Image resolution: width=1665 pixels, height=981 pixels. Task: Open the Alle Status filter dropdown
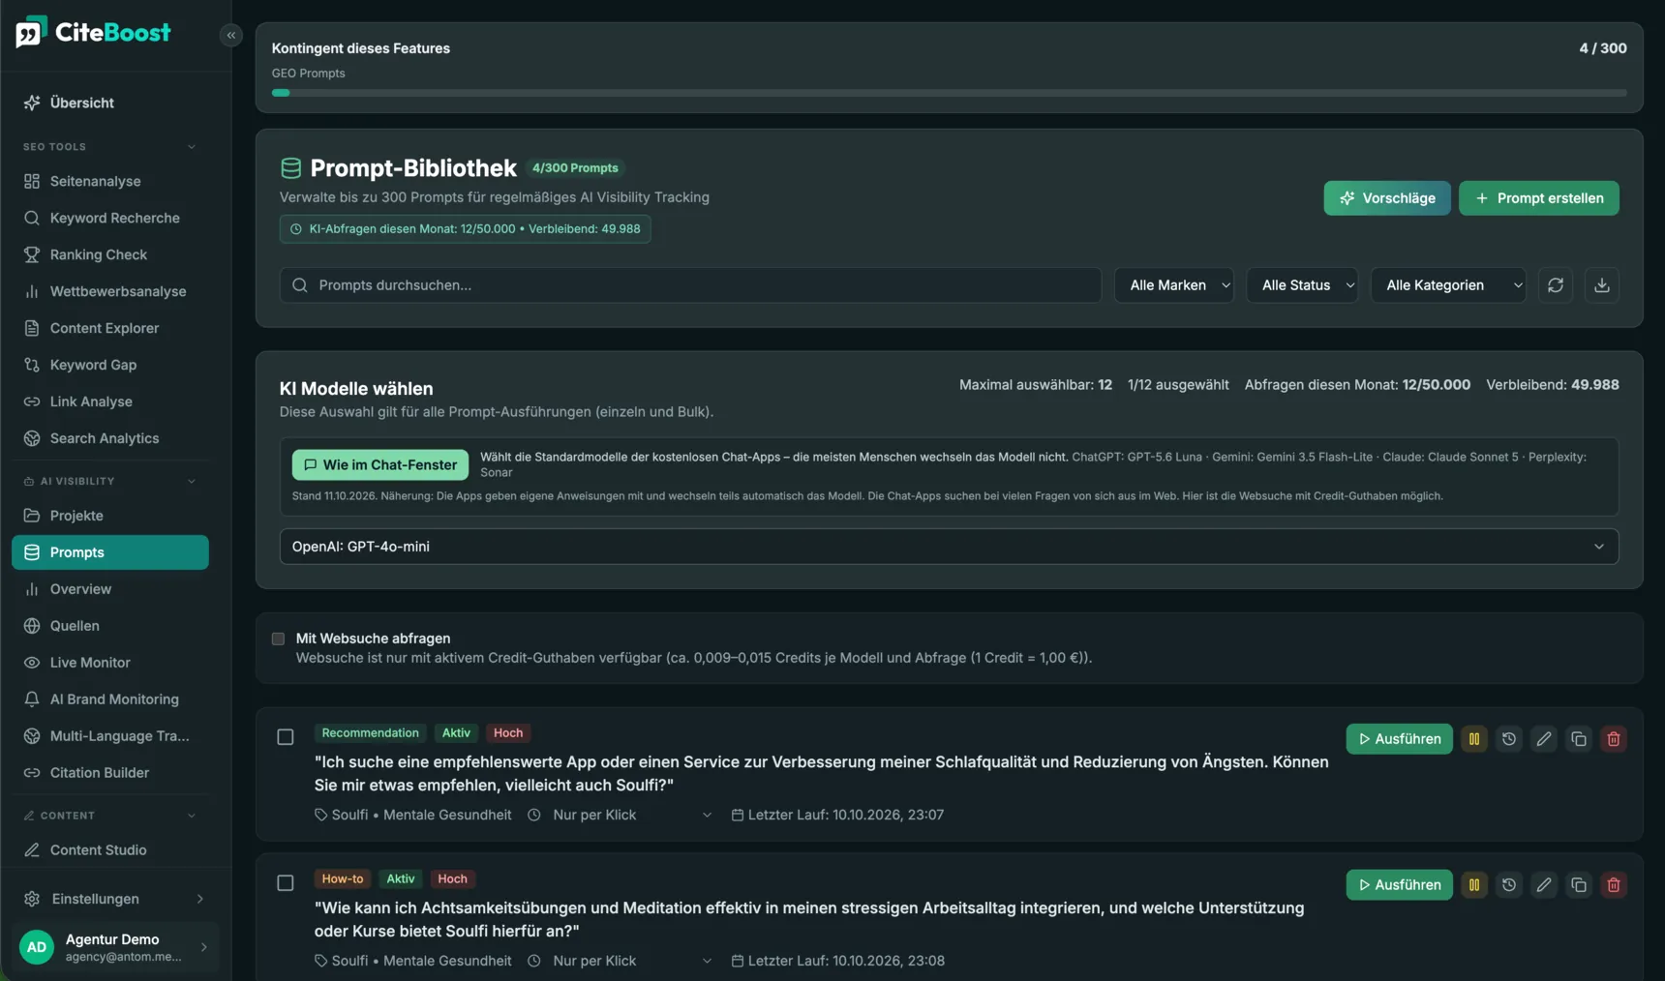coord(1302,285)
